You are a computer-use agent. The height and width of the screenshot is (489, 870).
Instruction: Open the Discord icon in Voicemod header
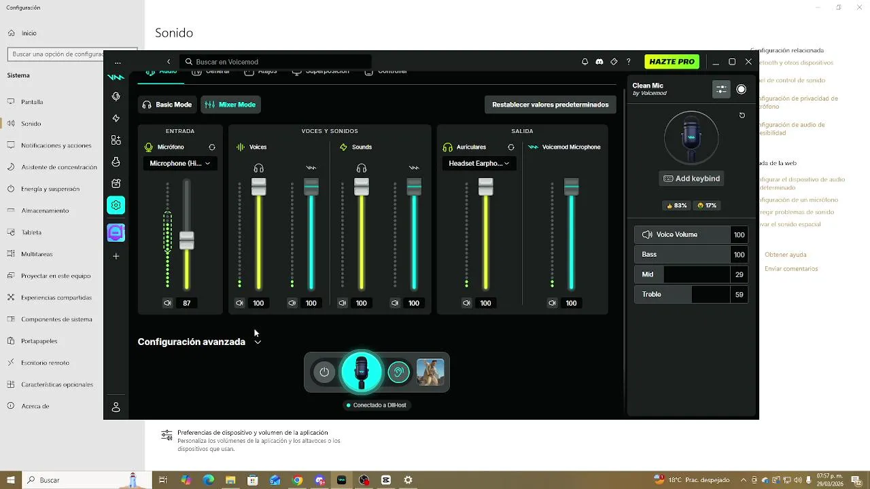[x=599, y=62]
